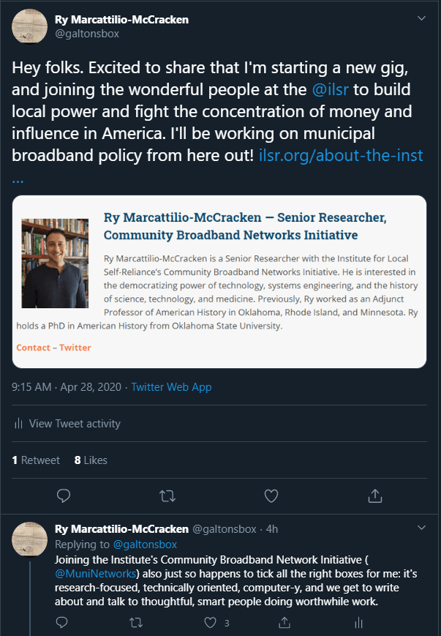Image resolution: width=441 pixels, height=636 pixels.
Task: Reply to the main tweet
Action: pyautogui.click(x=64, y=496)
